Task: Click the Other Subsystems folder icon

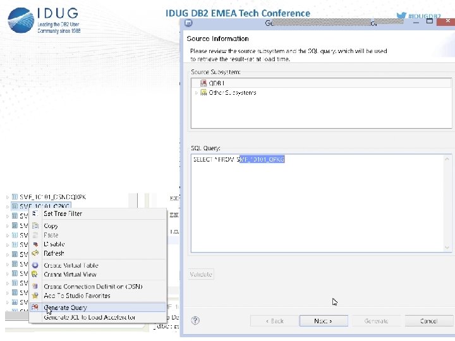Action: coord(203,92)
